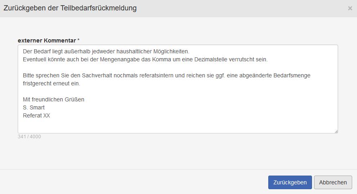Click the word 'Bedarfsmenge' in the comment
Image resolution: width=357 pixels, height=194 pixels.
click(x=293, y=75)
